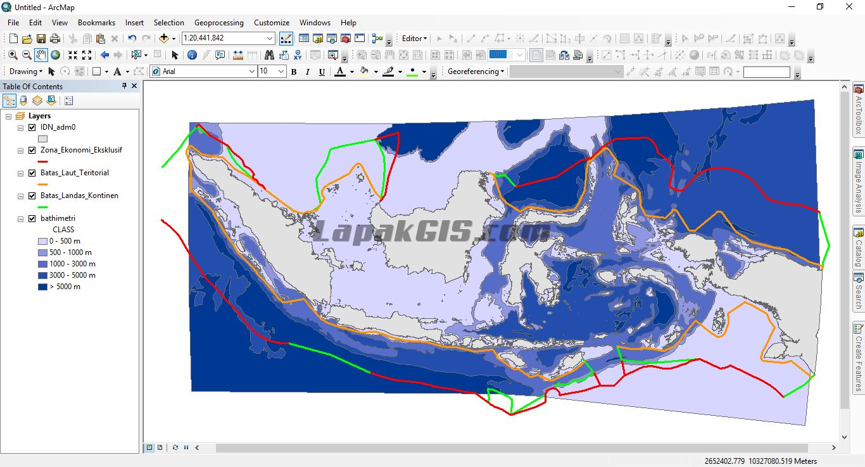The image size is (865, 467).
Task: Collapse the Batas_Laut_Teritorial layer entry
Action: pyautogui.click(x=20, y=173)
